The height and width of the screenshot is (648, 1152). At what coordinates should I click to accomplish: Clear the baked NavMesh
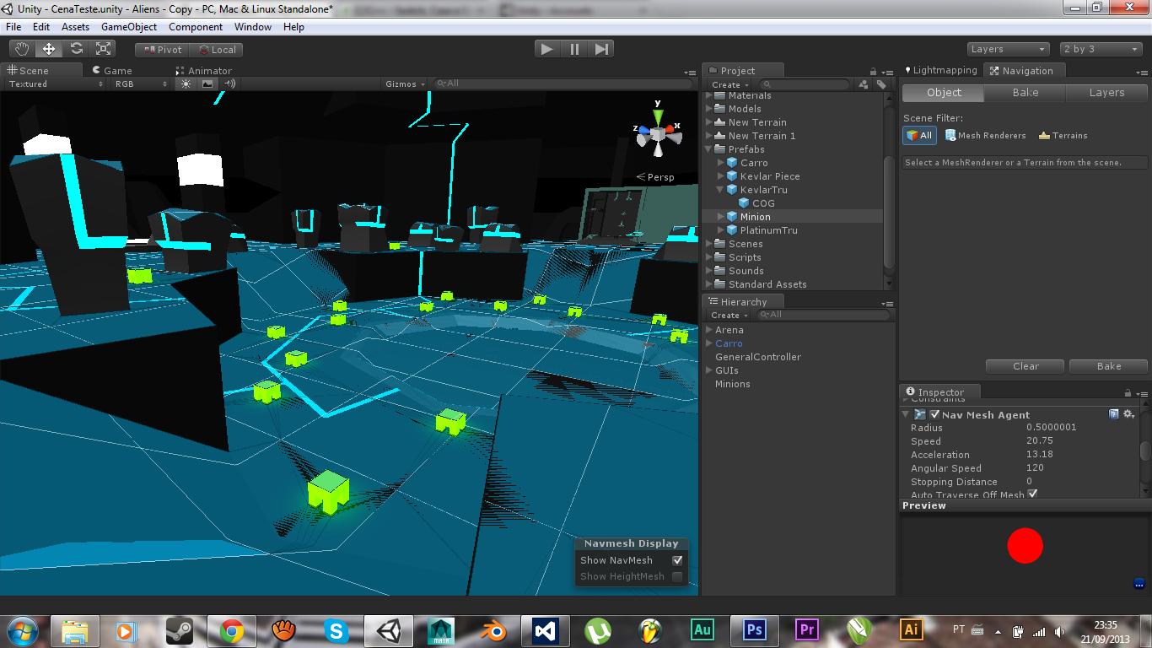(x=1025, y=366)
